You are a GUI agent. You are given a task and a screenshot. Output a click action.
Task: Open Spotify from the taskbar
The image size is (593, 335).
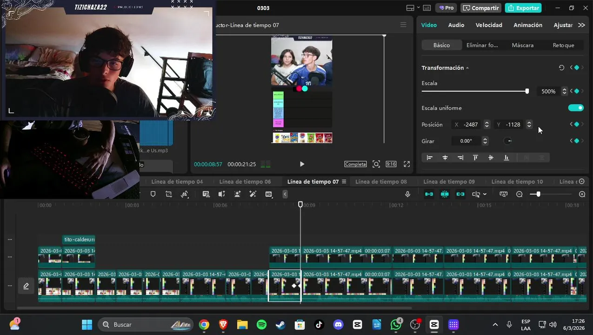click(x=261, y=325)
